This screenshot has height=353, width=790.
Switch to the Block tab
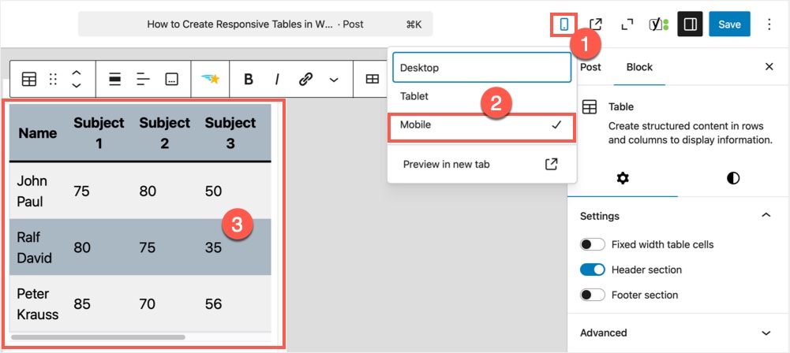639,67
